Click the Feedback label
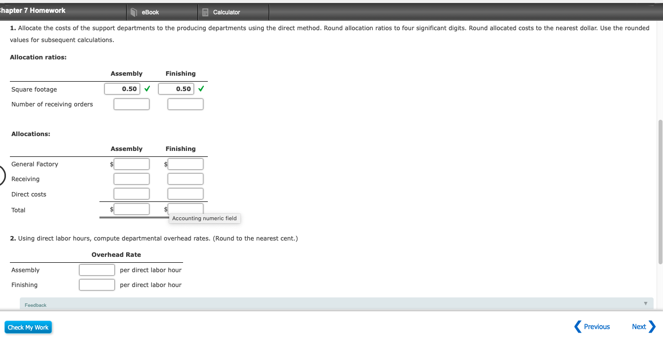This screenshot has height=338, width=663. [36, 305]
